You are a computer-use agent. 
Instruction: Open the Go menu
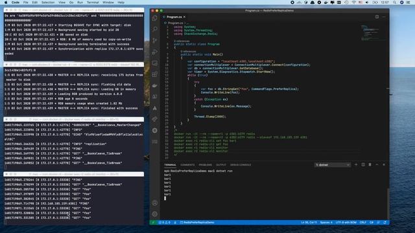71,3
